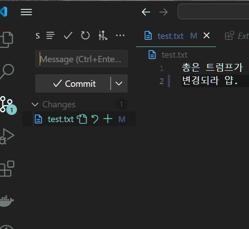Collapse the Changes section
Image resolution: width=249 pixels, height=229 pixels.
tap(35, 104)
